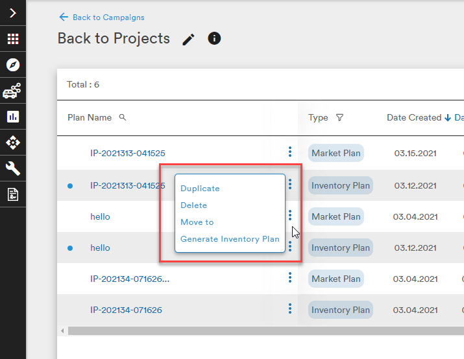This screenshot has width=464, height=359.
Task: Open the diamond cluster icon in sidebar
Action: point(13,143)
